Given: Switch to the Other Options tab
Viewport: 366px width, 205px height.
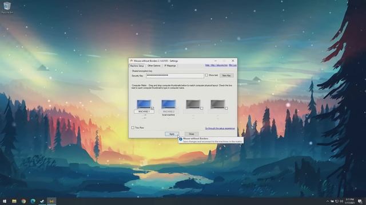Looking at the screenshot, I should coord(154,66).
